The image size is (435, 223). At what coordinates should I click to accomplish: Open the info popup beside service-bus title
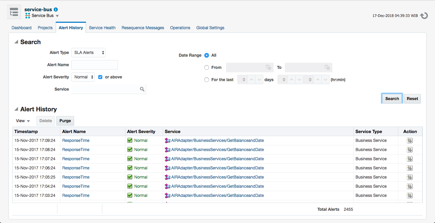coord(55,10)
